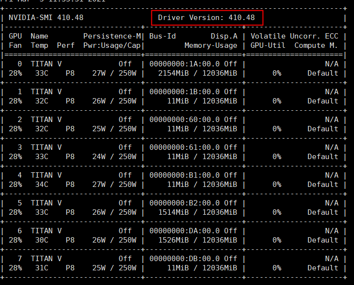The width and height of the screenshot is (354, 285).
Task: Click bus id 00000000:B1:00.0
Action: pyautogui.click(x=185, y=175)
